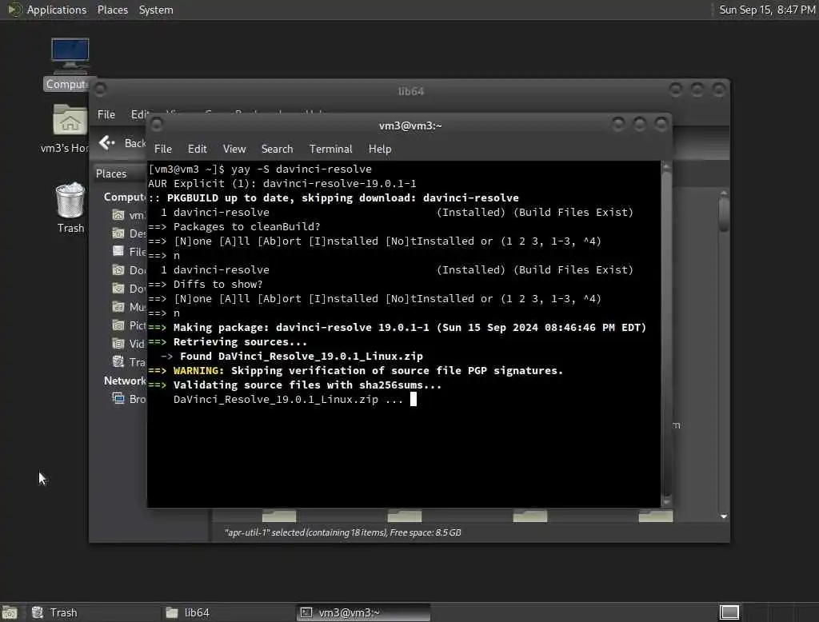This screenshot has height=622, width=819.
Task: Click the Network heading in Places sidebar
Action: click(x=124, y=381)
